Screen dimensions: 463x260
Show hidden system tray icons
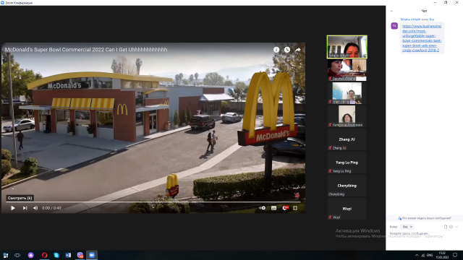coord(417,255)
